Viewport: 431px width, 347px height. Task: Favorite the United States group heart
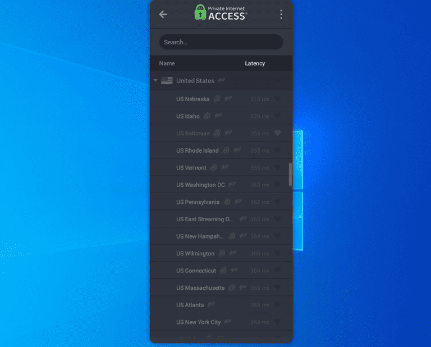277,80
